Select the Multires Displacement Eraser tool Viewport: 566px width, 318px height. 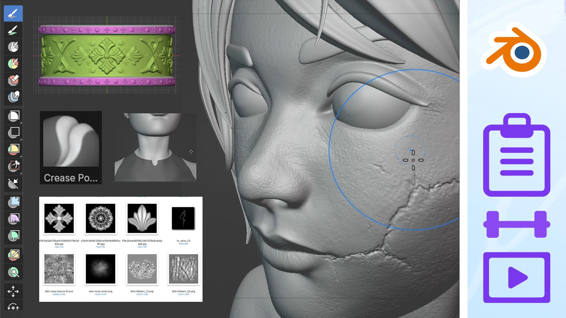pos(13,80)
